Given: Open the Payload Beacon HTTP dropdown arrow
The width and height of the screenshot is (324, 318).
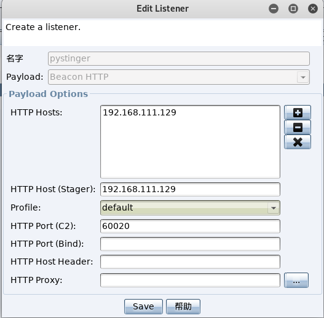Looking at the screenshot, I should click(303, 77).
